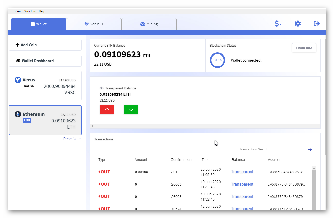
Task: Click the Verus logo icon in sidebar
Action: [18, 80]
